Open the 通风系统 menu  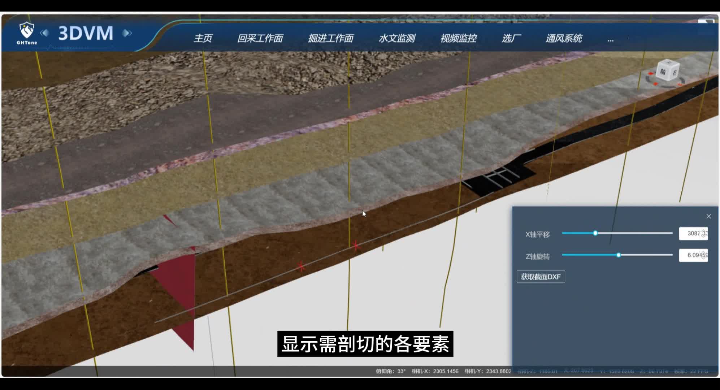(564, 38)
